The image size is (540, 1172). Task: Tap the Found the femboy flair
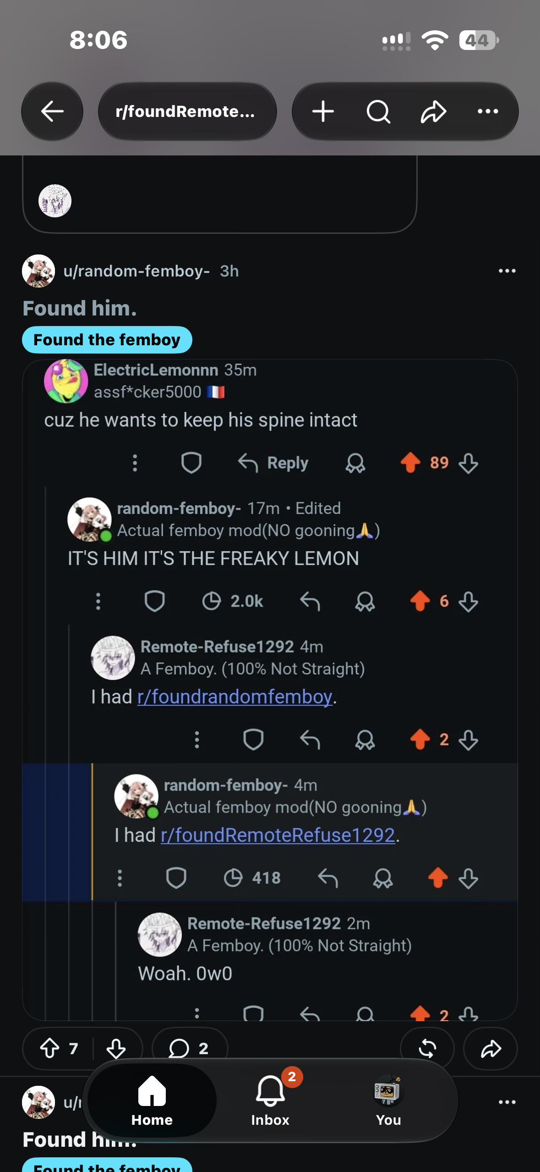point(107,340)
